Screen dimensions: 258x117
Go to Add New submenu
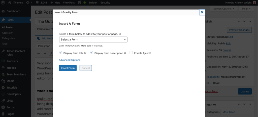point(7,33)
